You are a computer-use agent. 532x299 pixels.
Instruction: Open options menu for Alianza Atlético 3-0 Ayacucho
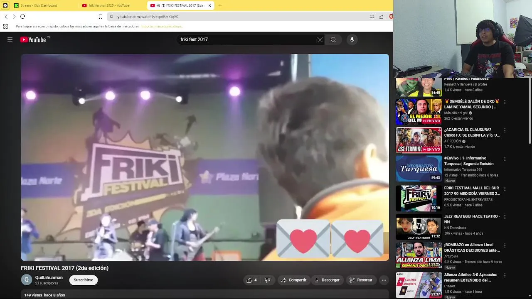point(505,275)
